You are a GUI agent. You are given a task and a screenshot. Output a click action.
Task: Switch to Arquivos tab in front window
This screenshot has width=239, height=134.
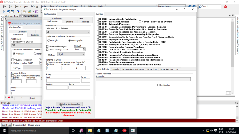pos(85,22)
